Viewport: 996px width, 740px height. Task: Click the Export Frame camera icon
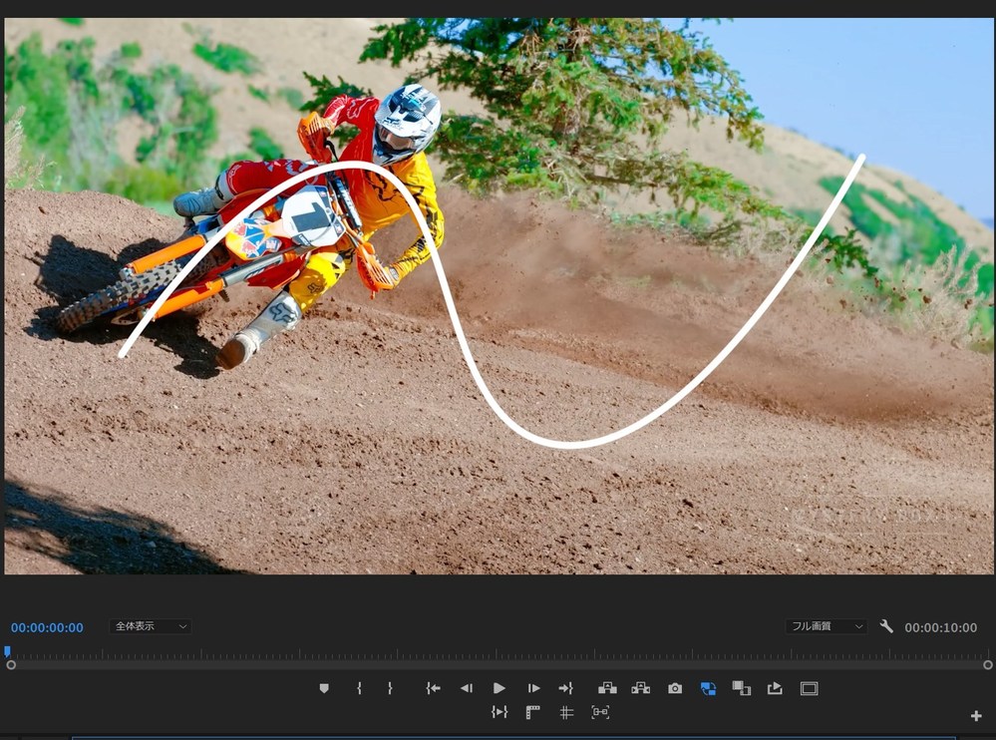677,688
